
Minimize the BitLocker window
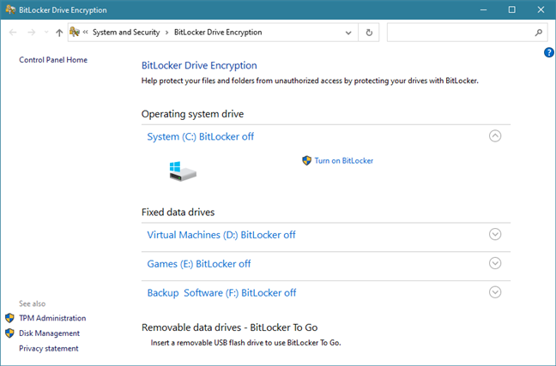pyautogui.click(x=483, y=10)
